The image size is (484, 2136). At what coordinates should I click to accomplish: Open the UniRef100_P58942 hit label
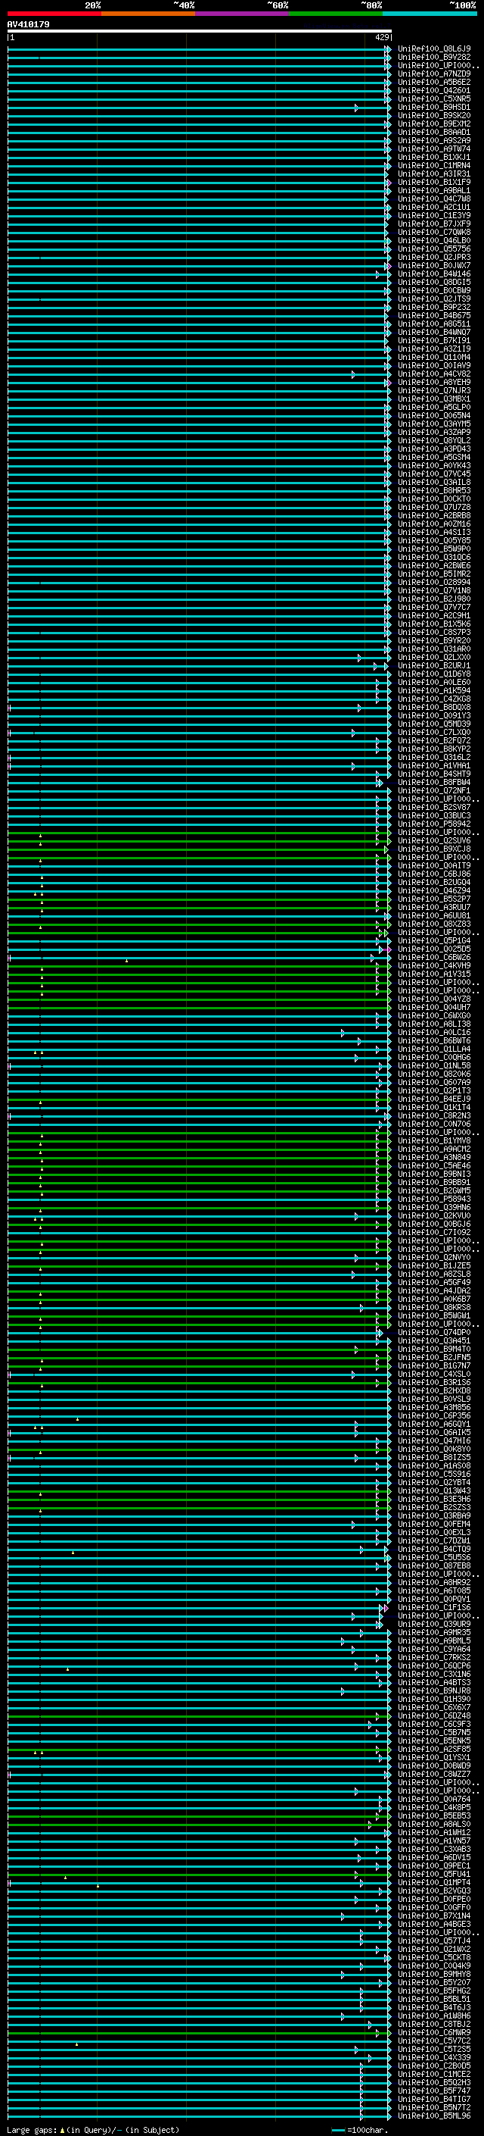click(x=433, y=824)
